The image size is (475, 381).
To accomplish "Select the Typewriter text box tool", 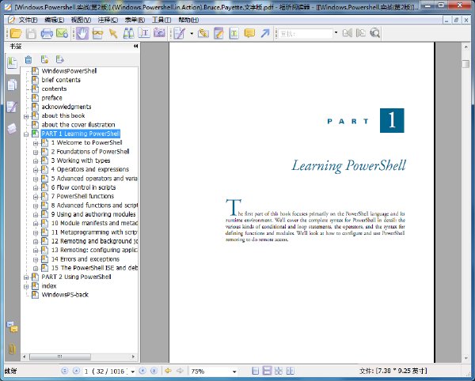I will [234, 33].
